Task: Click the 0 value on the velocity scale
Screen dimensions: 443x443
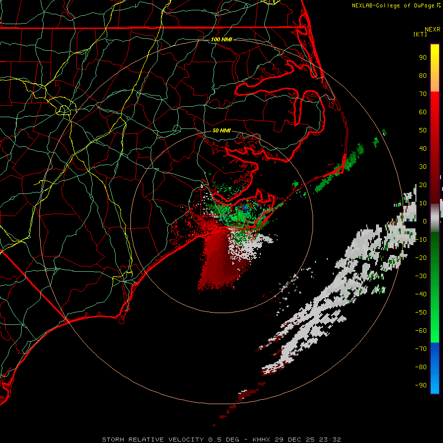Action: 425,221
